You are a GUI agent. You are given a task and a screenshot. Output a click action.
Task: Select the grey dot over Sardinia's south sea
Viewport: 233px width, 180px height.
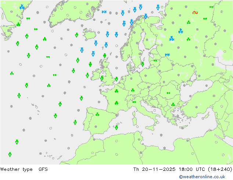(x=137, y=127)
